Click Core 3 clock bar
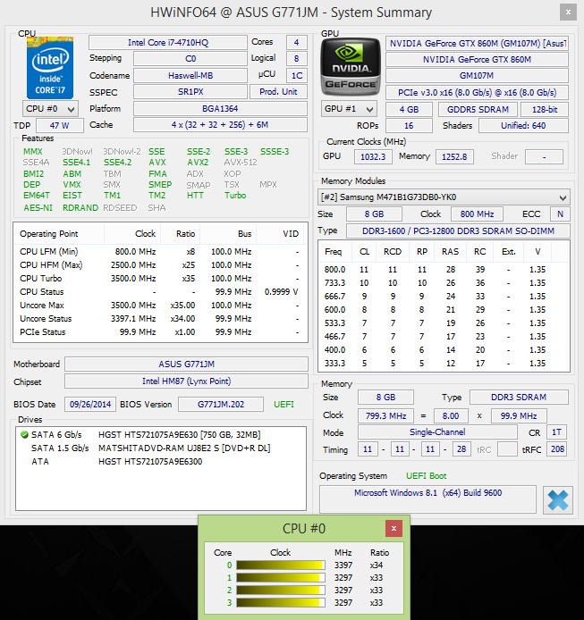Image resolution: width=584 pixels, height=620 pixels. tap(281, 603)
